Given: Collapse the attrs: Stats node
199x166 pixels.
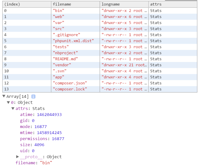Looking at the screenshot, I should pyautogui.click(x=13, y=108).
